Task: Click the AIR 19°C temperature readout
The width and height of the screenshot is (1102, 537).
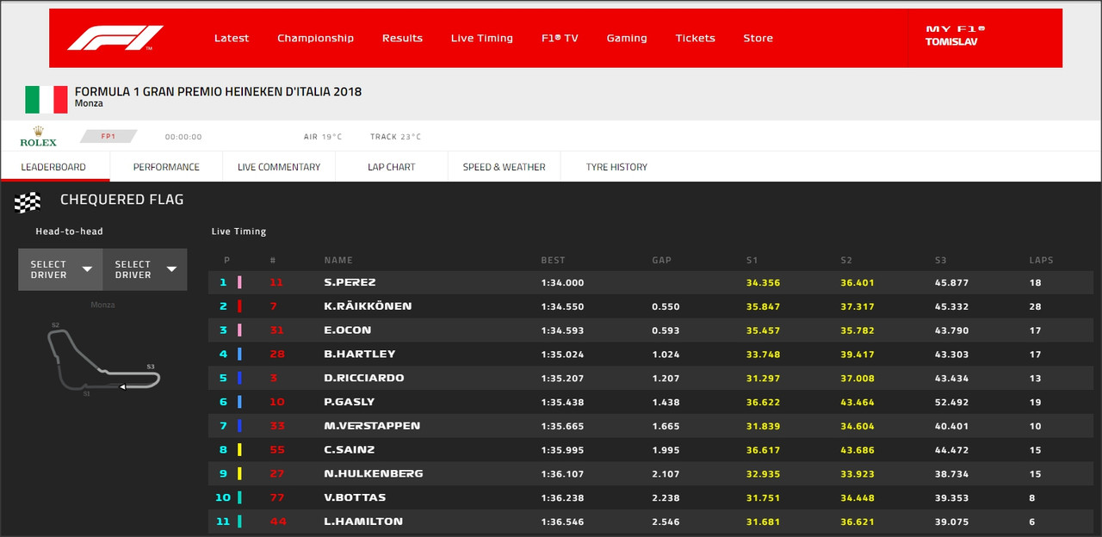Action: pos(323,137)
